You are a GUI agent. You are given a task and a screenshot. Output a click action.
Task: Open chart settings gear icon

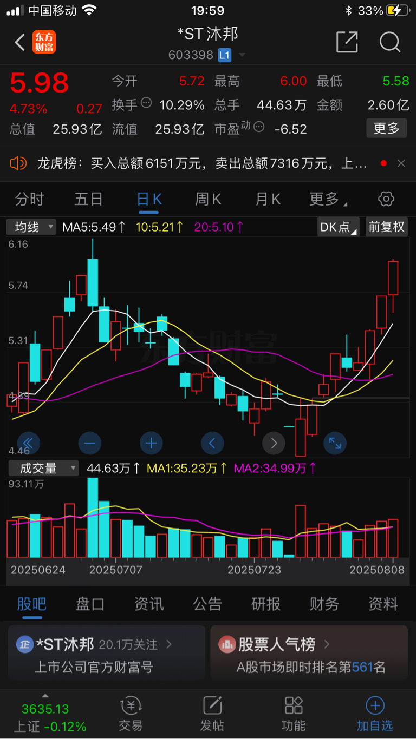coord(386,199)
